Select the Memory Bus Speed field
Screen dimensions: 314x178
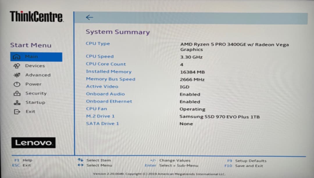coord(110,79)
